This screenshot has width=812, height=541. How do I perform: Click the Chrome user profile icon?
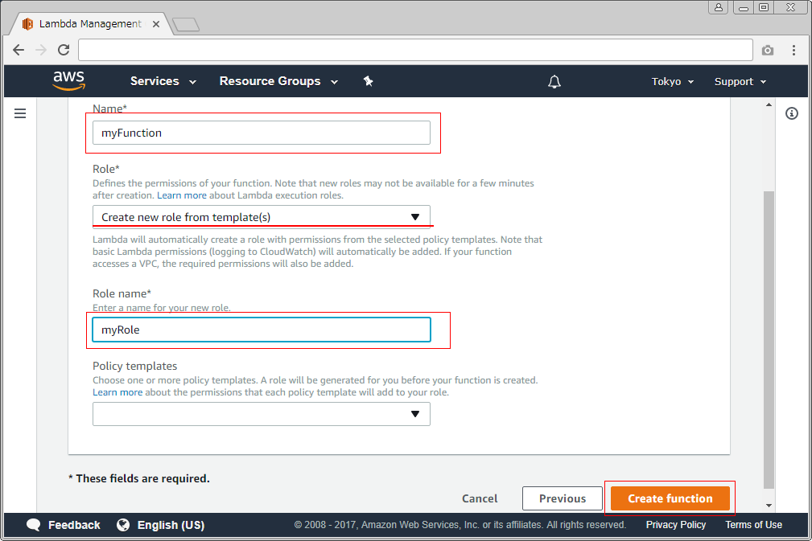tap(719, 7)
